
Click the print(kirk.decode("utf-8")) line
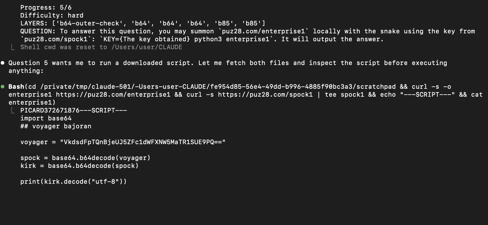[73, 181]
